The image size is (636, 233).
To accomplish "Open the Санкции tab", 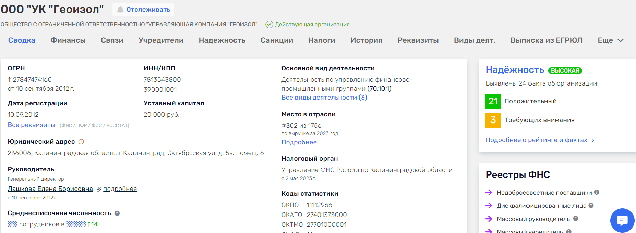I will [x=277, y=40].
